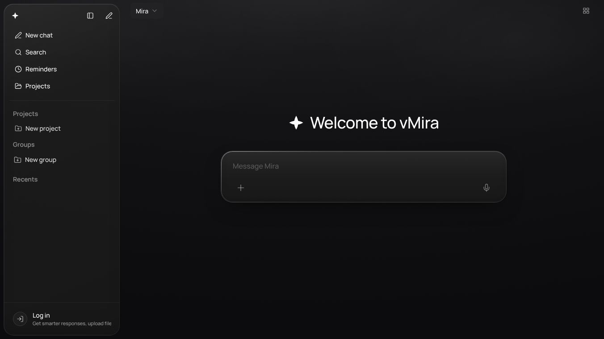The image size is (604, 339).
Task: Open the Mira model dropdown
Action: (x=147, y=11)
